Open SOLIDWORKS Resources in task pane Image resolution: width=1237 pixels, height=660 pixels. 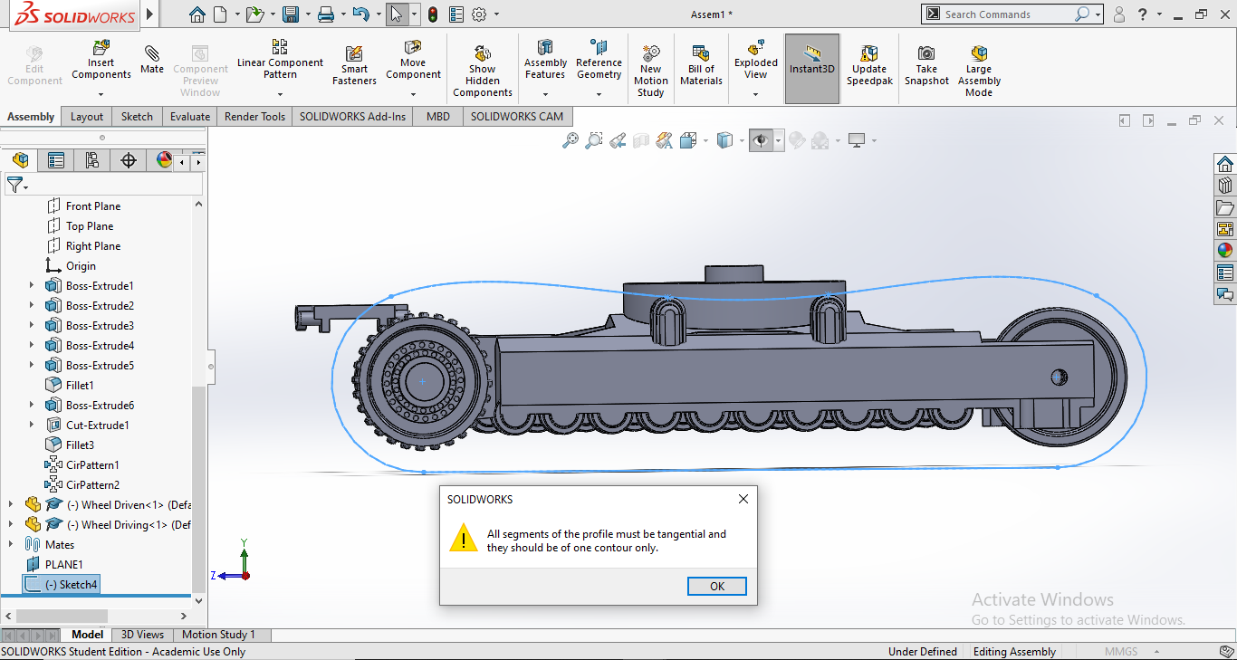(1225, 164)
